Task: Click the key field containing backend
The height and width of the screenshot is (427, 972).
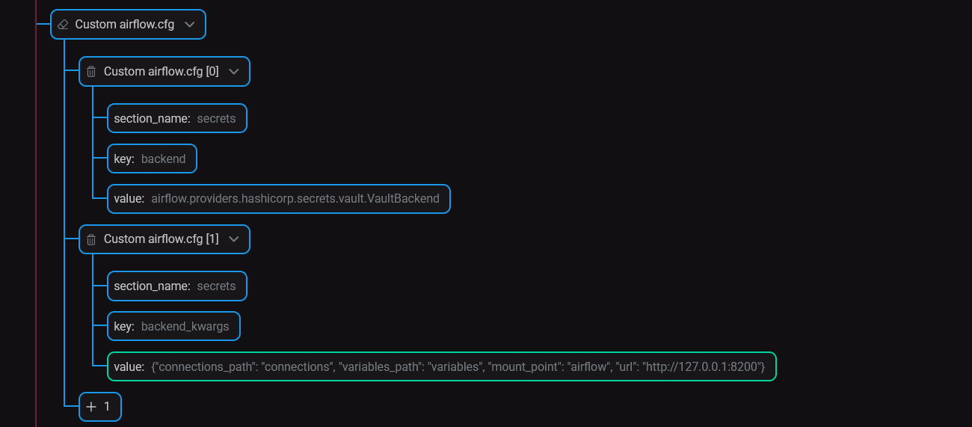Action: (x=163, y=159)
